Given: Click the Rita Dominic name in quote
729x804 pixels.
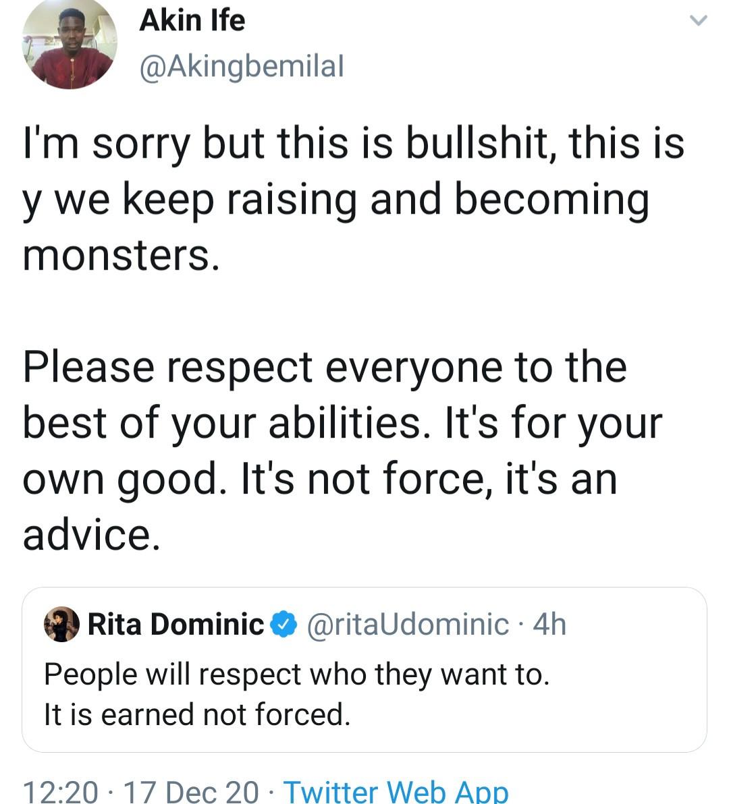Looking at the screenshot, I should [x=176, y=624].
